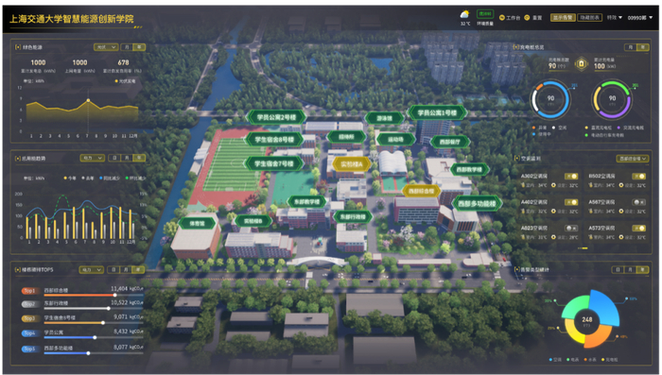Screen dimensions: 662x375
Task: Turn off the B502空调房 switch
Action: click(638, 176)
